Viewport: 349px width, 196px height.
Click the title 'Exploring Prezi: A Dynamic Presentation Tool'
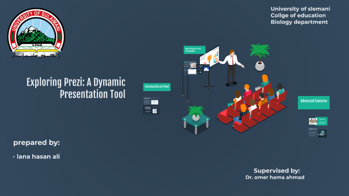[x=76, y=88]
